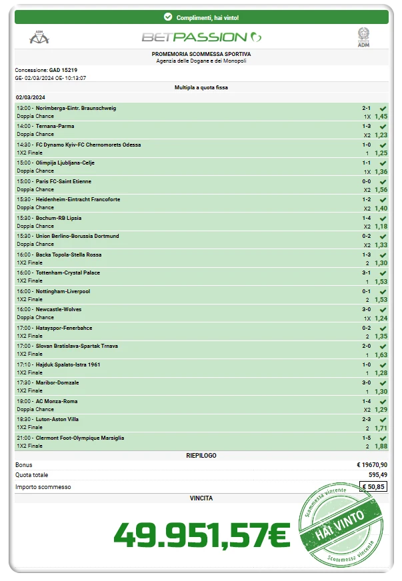The height and width of the screenshot is (581, 402).
Task: Click the green check for Norimberga-Eintr. Braunschweig
Action: click(383, 109)
